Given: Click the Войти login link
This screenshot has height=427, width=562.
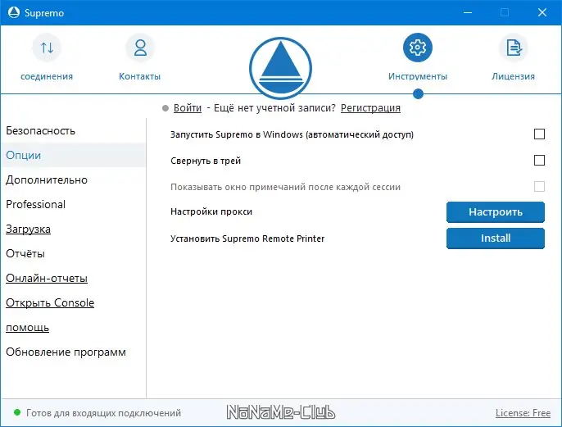Looking at the screenshot, I should click(x=188, y=108).
